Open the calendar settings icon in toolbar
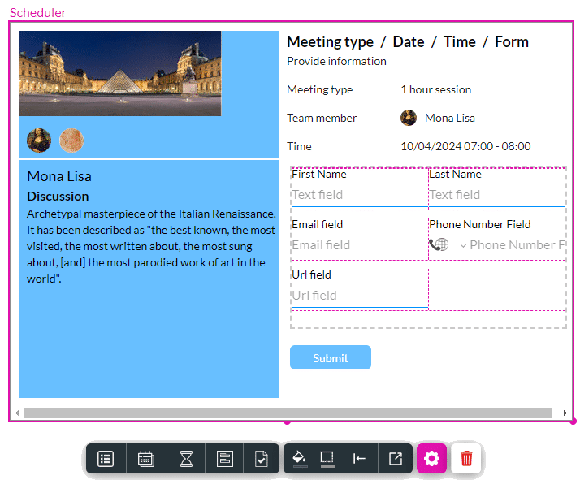 146,459
